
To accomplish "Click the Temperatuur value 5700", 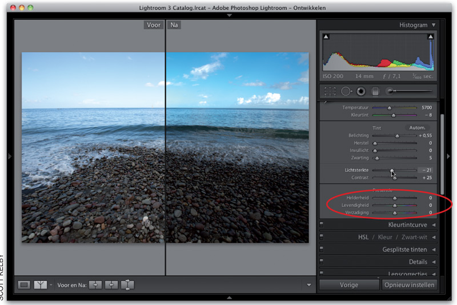I will (x=427, y=108).
